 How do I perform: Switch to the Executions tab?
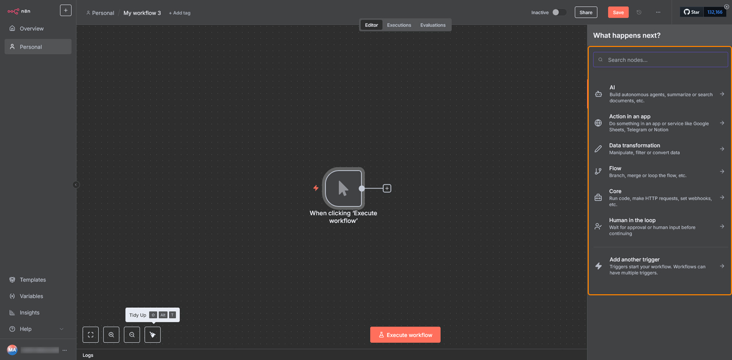point(399,25)
